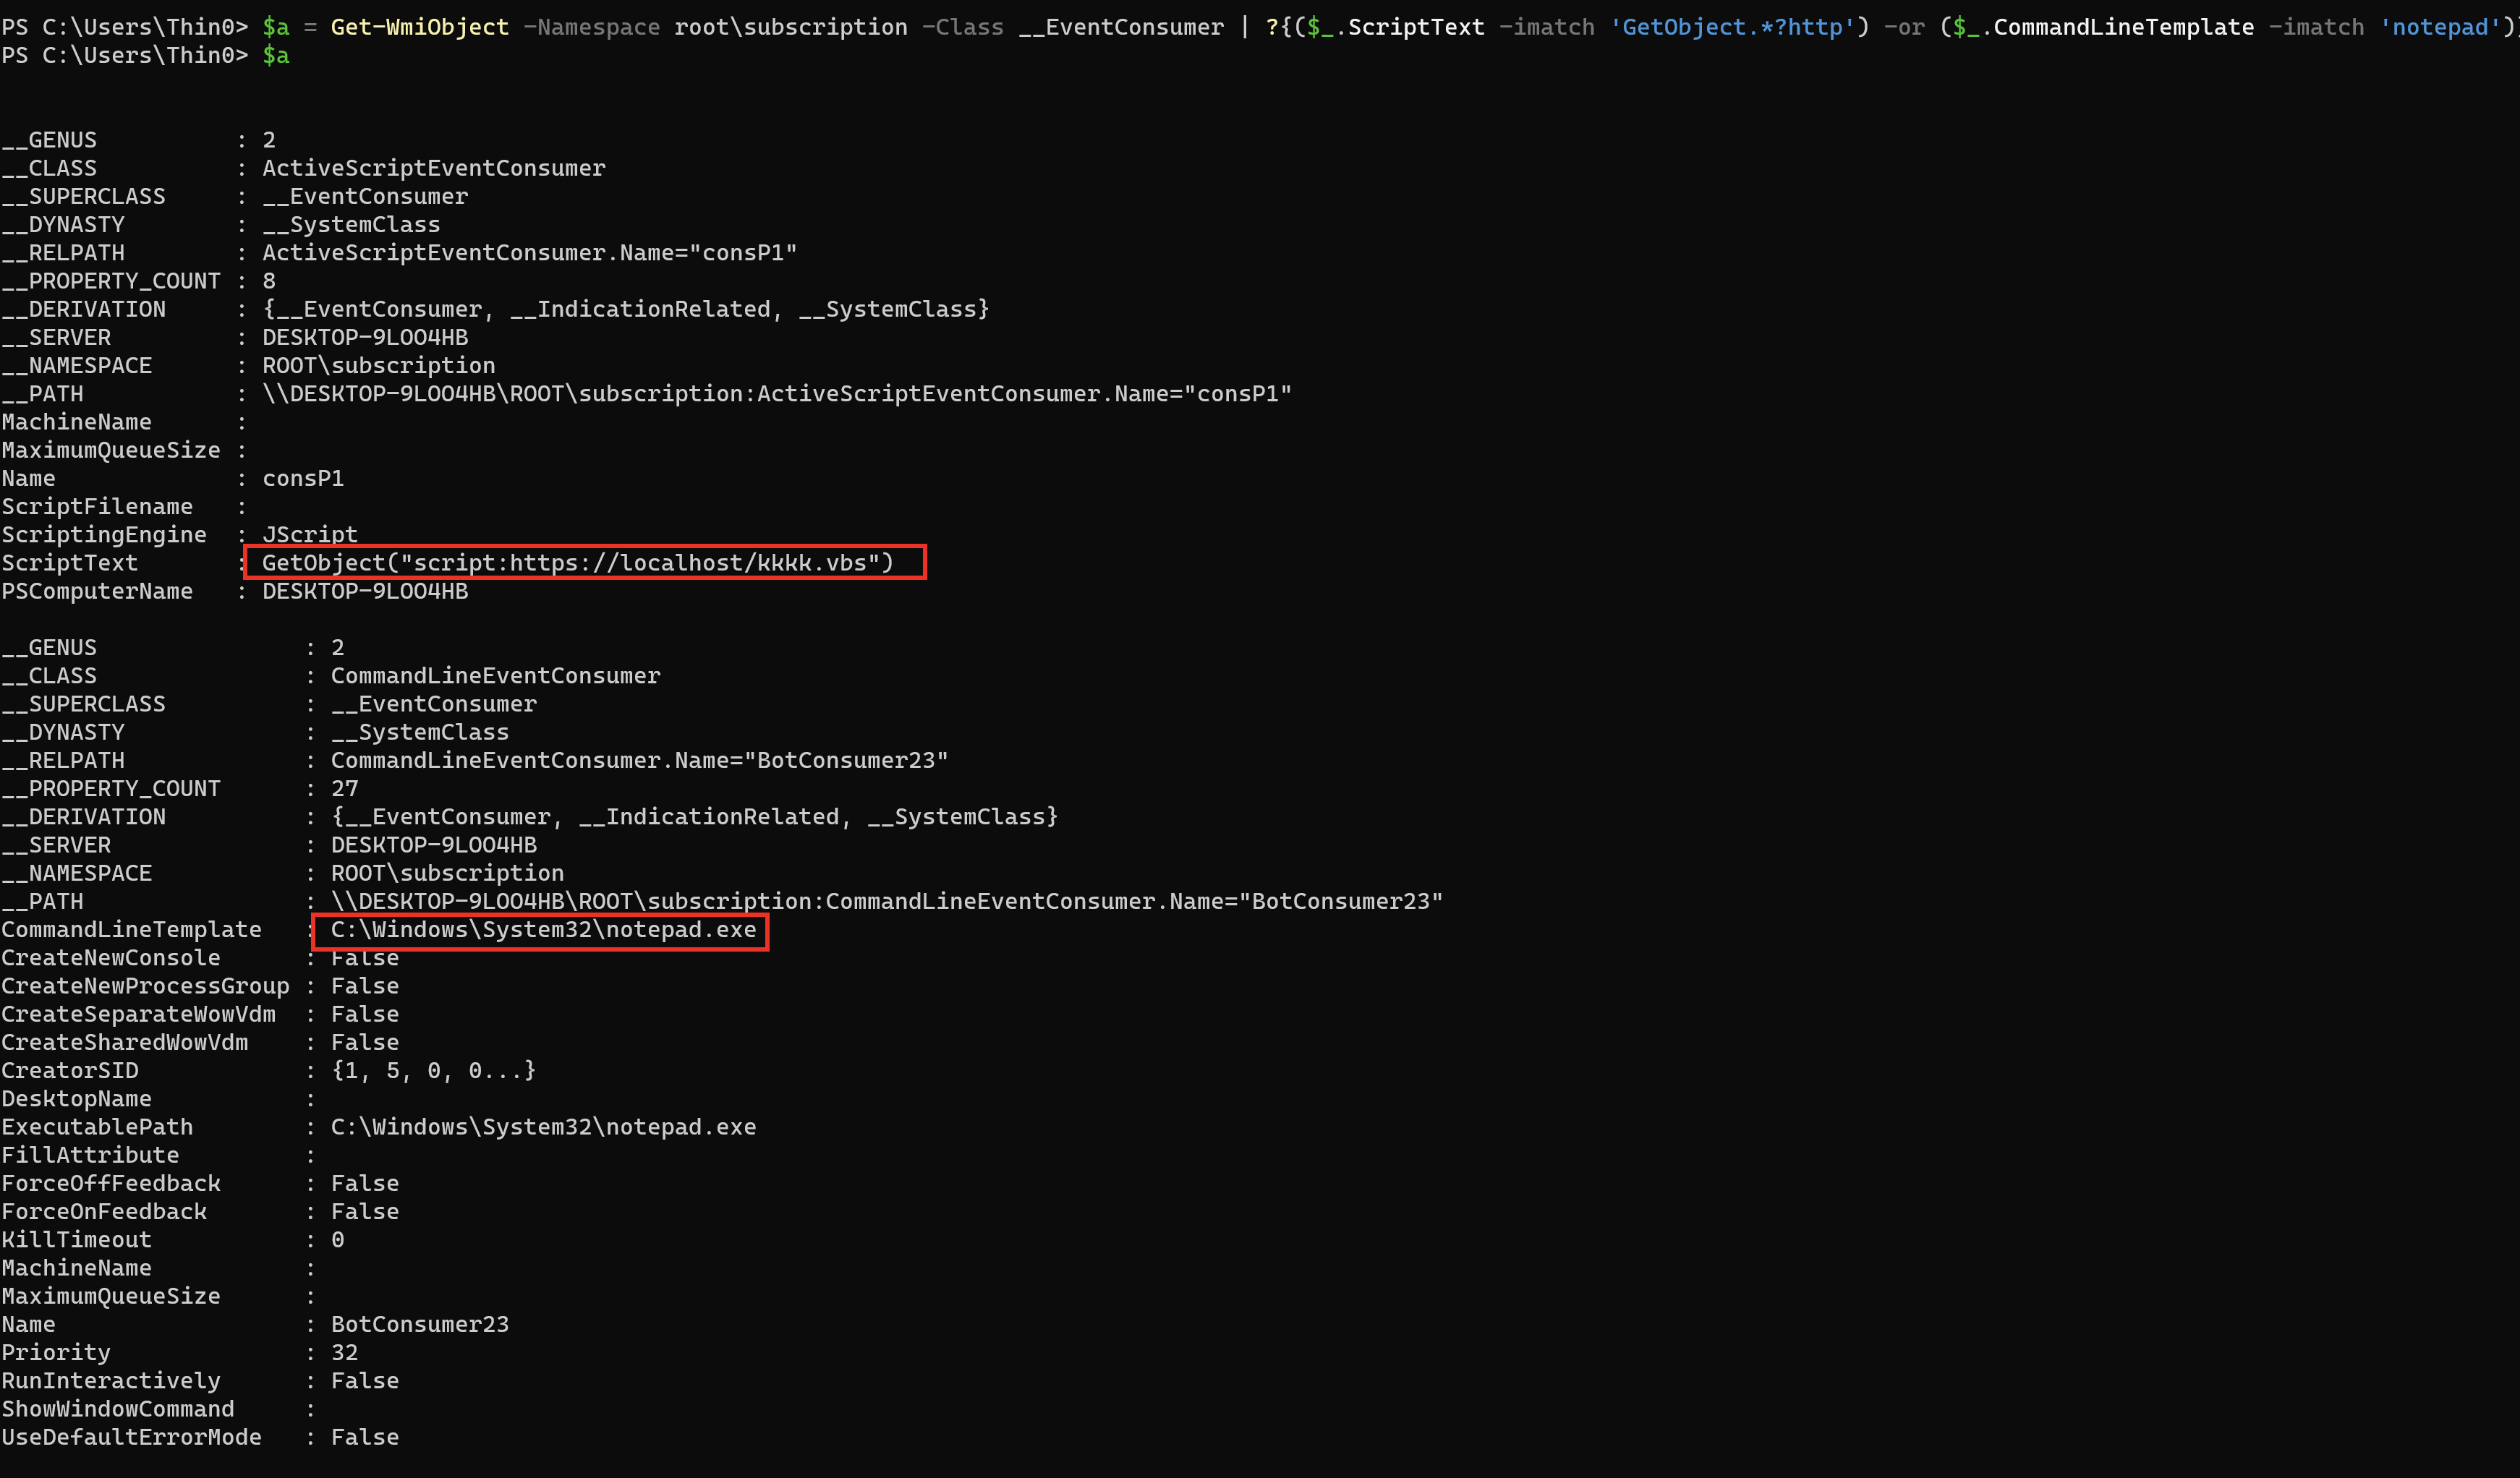Click the ExecutablePath value notepad.exe path
The image size is (2520, 1478).
click(x=544, y=1127)
